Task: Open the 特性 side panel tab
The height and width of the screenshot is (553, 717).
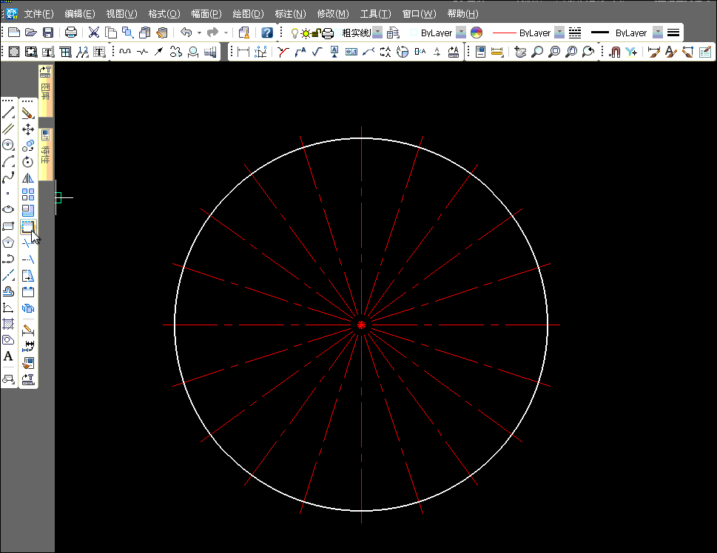Action: click(x=45, y=152)
